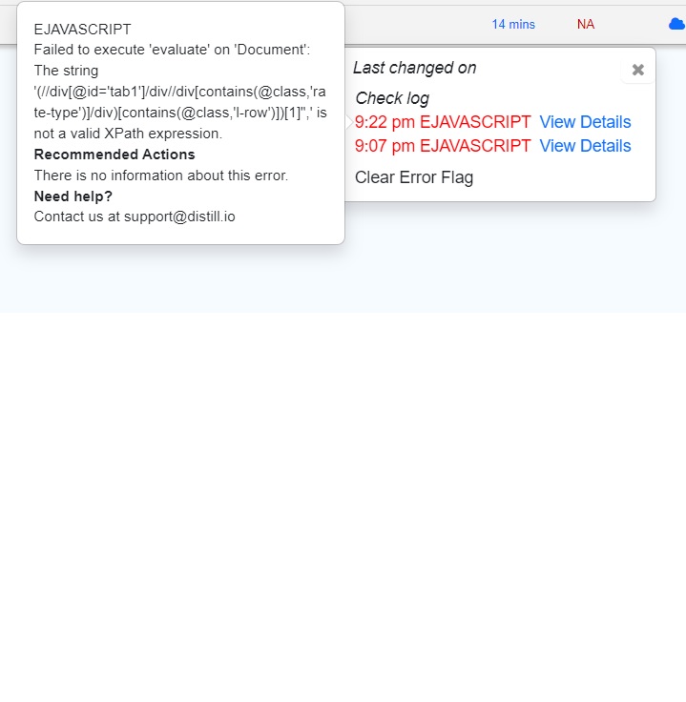Click the support@distill.io contact text
This screenshot has height=702, width=686.
(x=179, y=217)
